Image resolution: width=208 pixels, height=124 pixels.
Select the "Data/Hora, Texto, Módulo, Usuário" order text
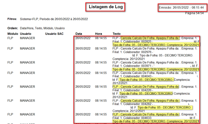click(42, 28)
